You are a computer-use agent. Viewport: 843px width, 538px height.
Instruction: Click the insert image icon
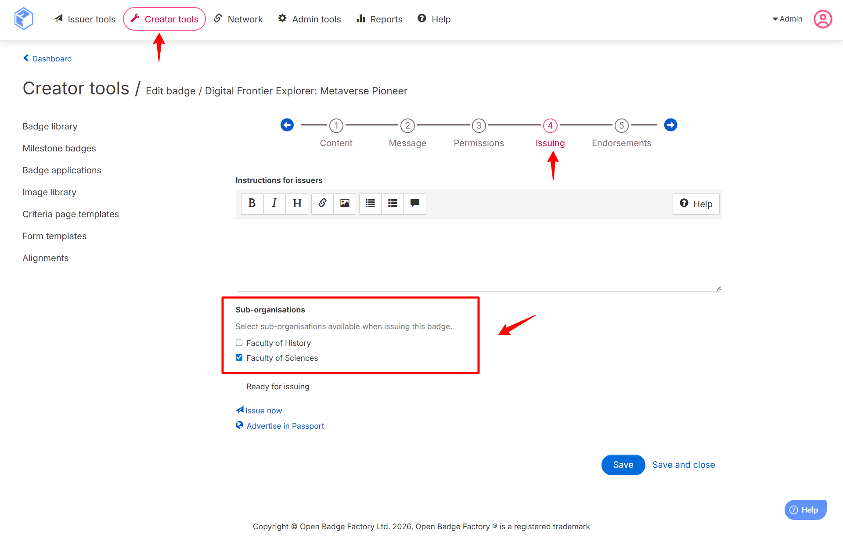point(345,203)
